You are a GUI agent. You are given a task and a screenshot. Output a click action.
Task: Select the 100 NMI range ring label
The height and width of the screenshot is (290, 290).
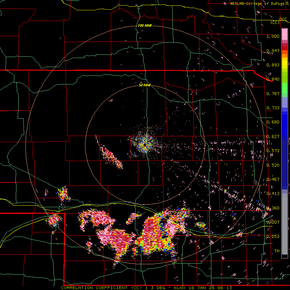click(145, 25)
